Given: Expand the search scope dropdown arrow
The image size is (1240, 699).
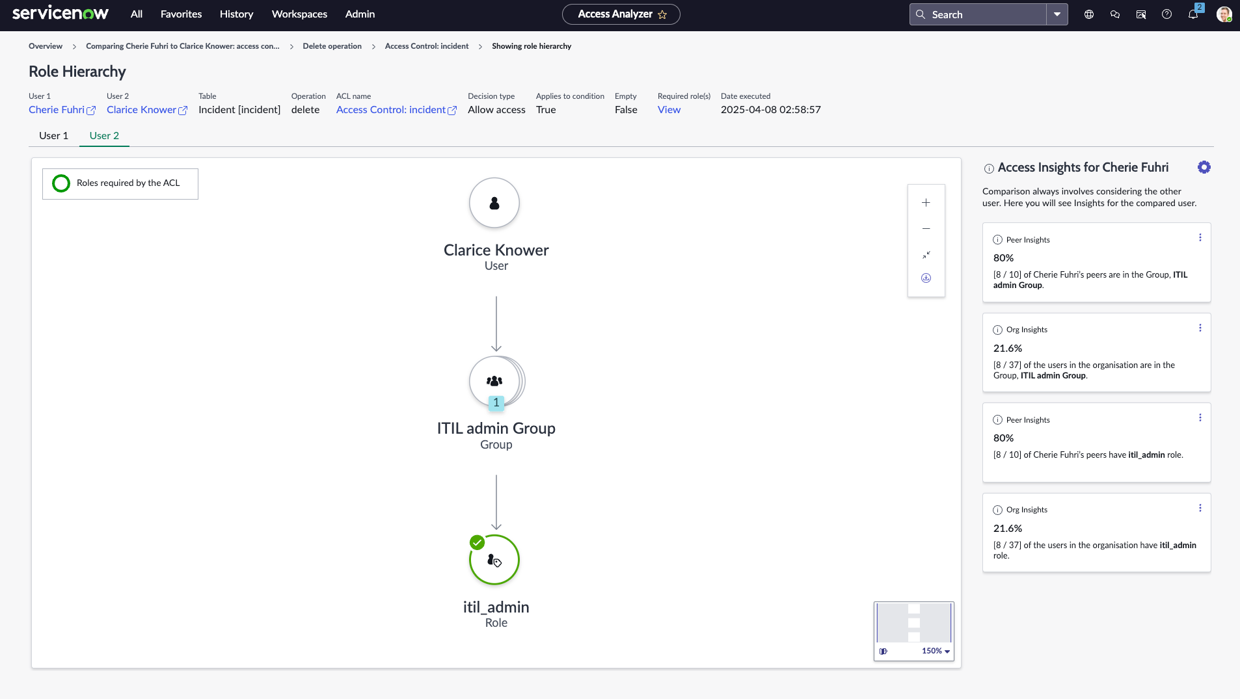Looking at the screenshot, I should (x=1057, y=14).
